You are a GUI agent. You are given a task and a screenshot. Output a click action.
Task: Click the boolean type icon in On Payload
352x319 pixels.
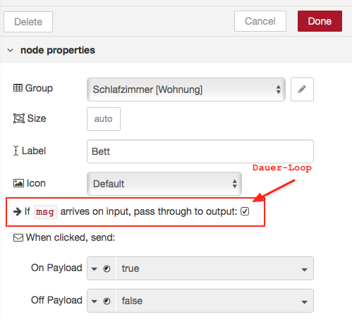click(x=107, y=268)
